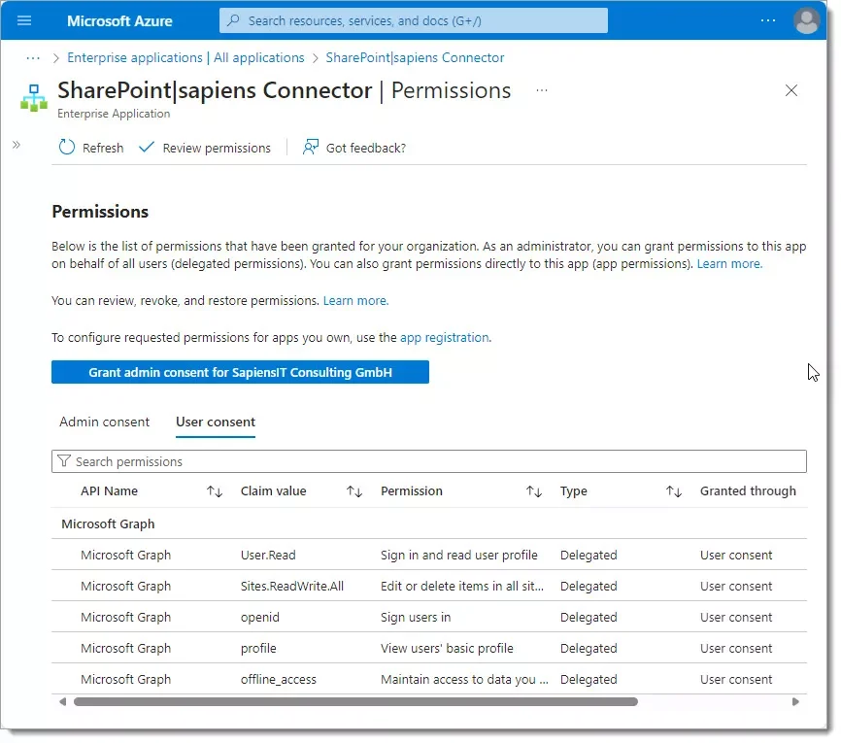Grant admin consent for SapiensIT Consulting GmbH
Screen dimensions: 841x743
(240, 372)
